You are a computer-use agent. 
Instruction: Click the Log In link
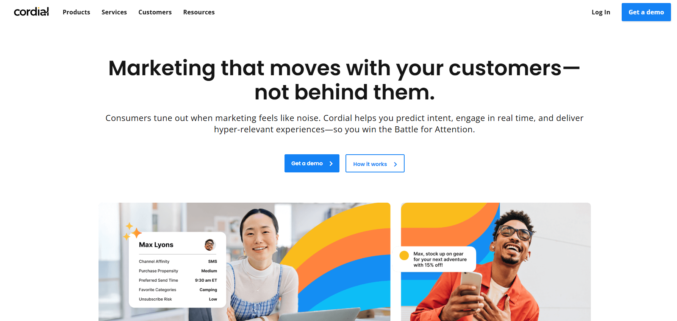(601, 12)
